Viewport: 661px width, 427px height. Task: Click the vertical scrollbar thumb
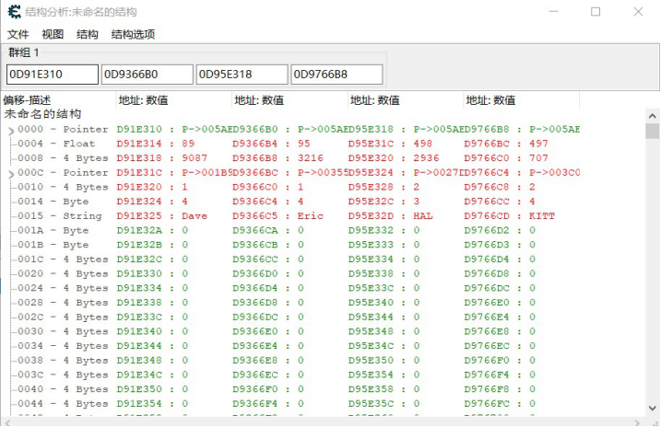point(652,131)
